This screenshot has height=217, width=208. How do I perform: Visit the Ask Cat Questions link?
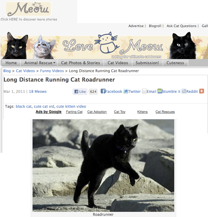182,26
